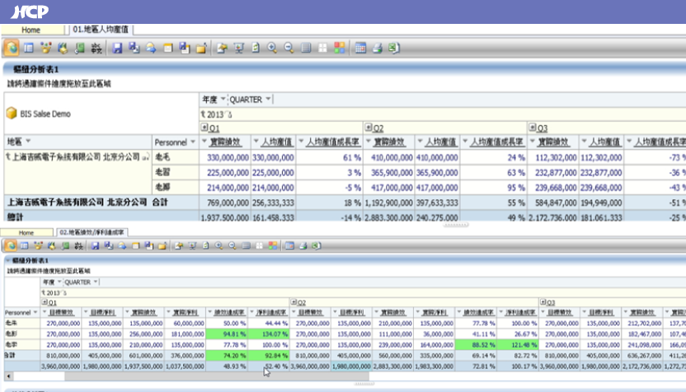Click the Print icon in upper toolbar
This screenshot has width=686, height=392.
pos(377,48)
